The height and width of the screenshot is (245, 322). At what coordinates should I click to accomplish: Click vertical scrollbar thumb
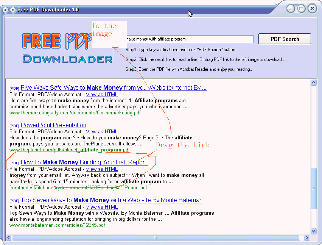click(x=313, y=189)
